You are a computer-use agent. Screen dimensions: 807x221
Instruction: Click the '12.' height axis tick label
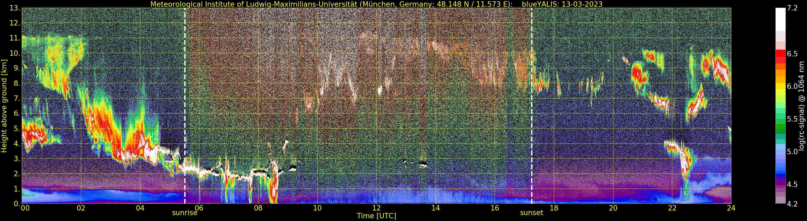click(x=15, y=23)
